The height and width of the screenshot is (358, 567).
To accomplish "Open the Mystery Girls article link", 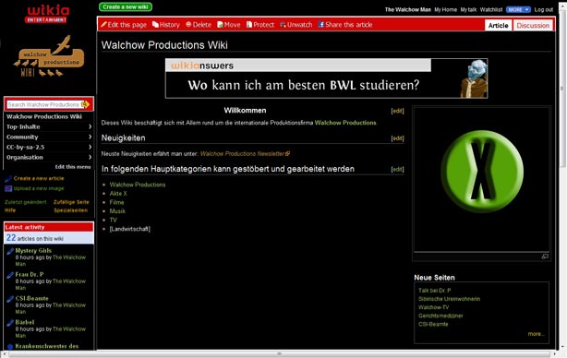I will [33, 250].
